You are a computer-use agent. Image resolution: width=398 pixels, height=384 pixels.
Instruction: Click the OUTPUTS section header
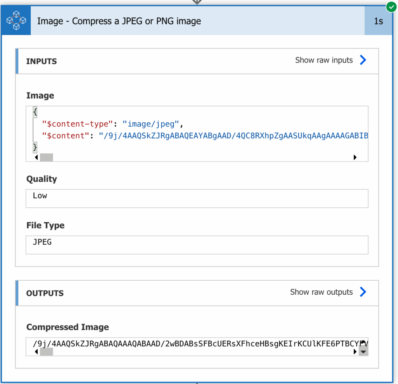click(x=45, y=293)
